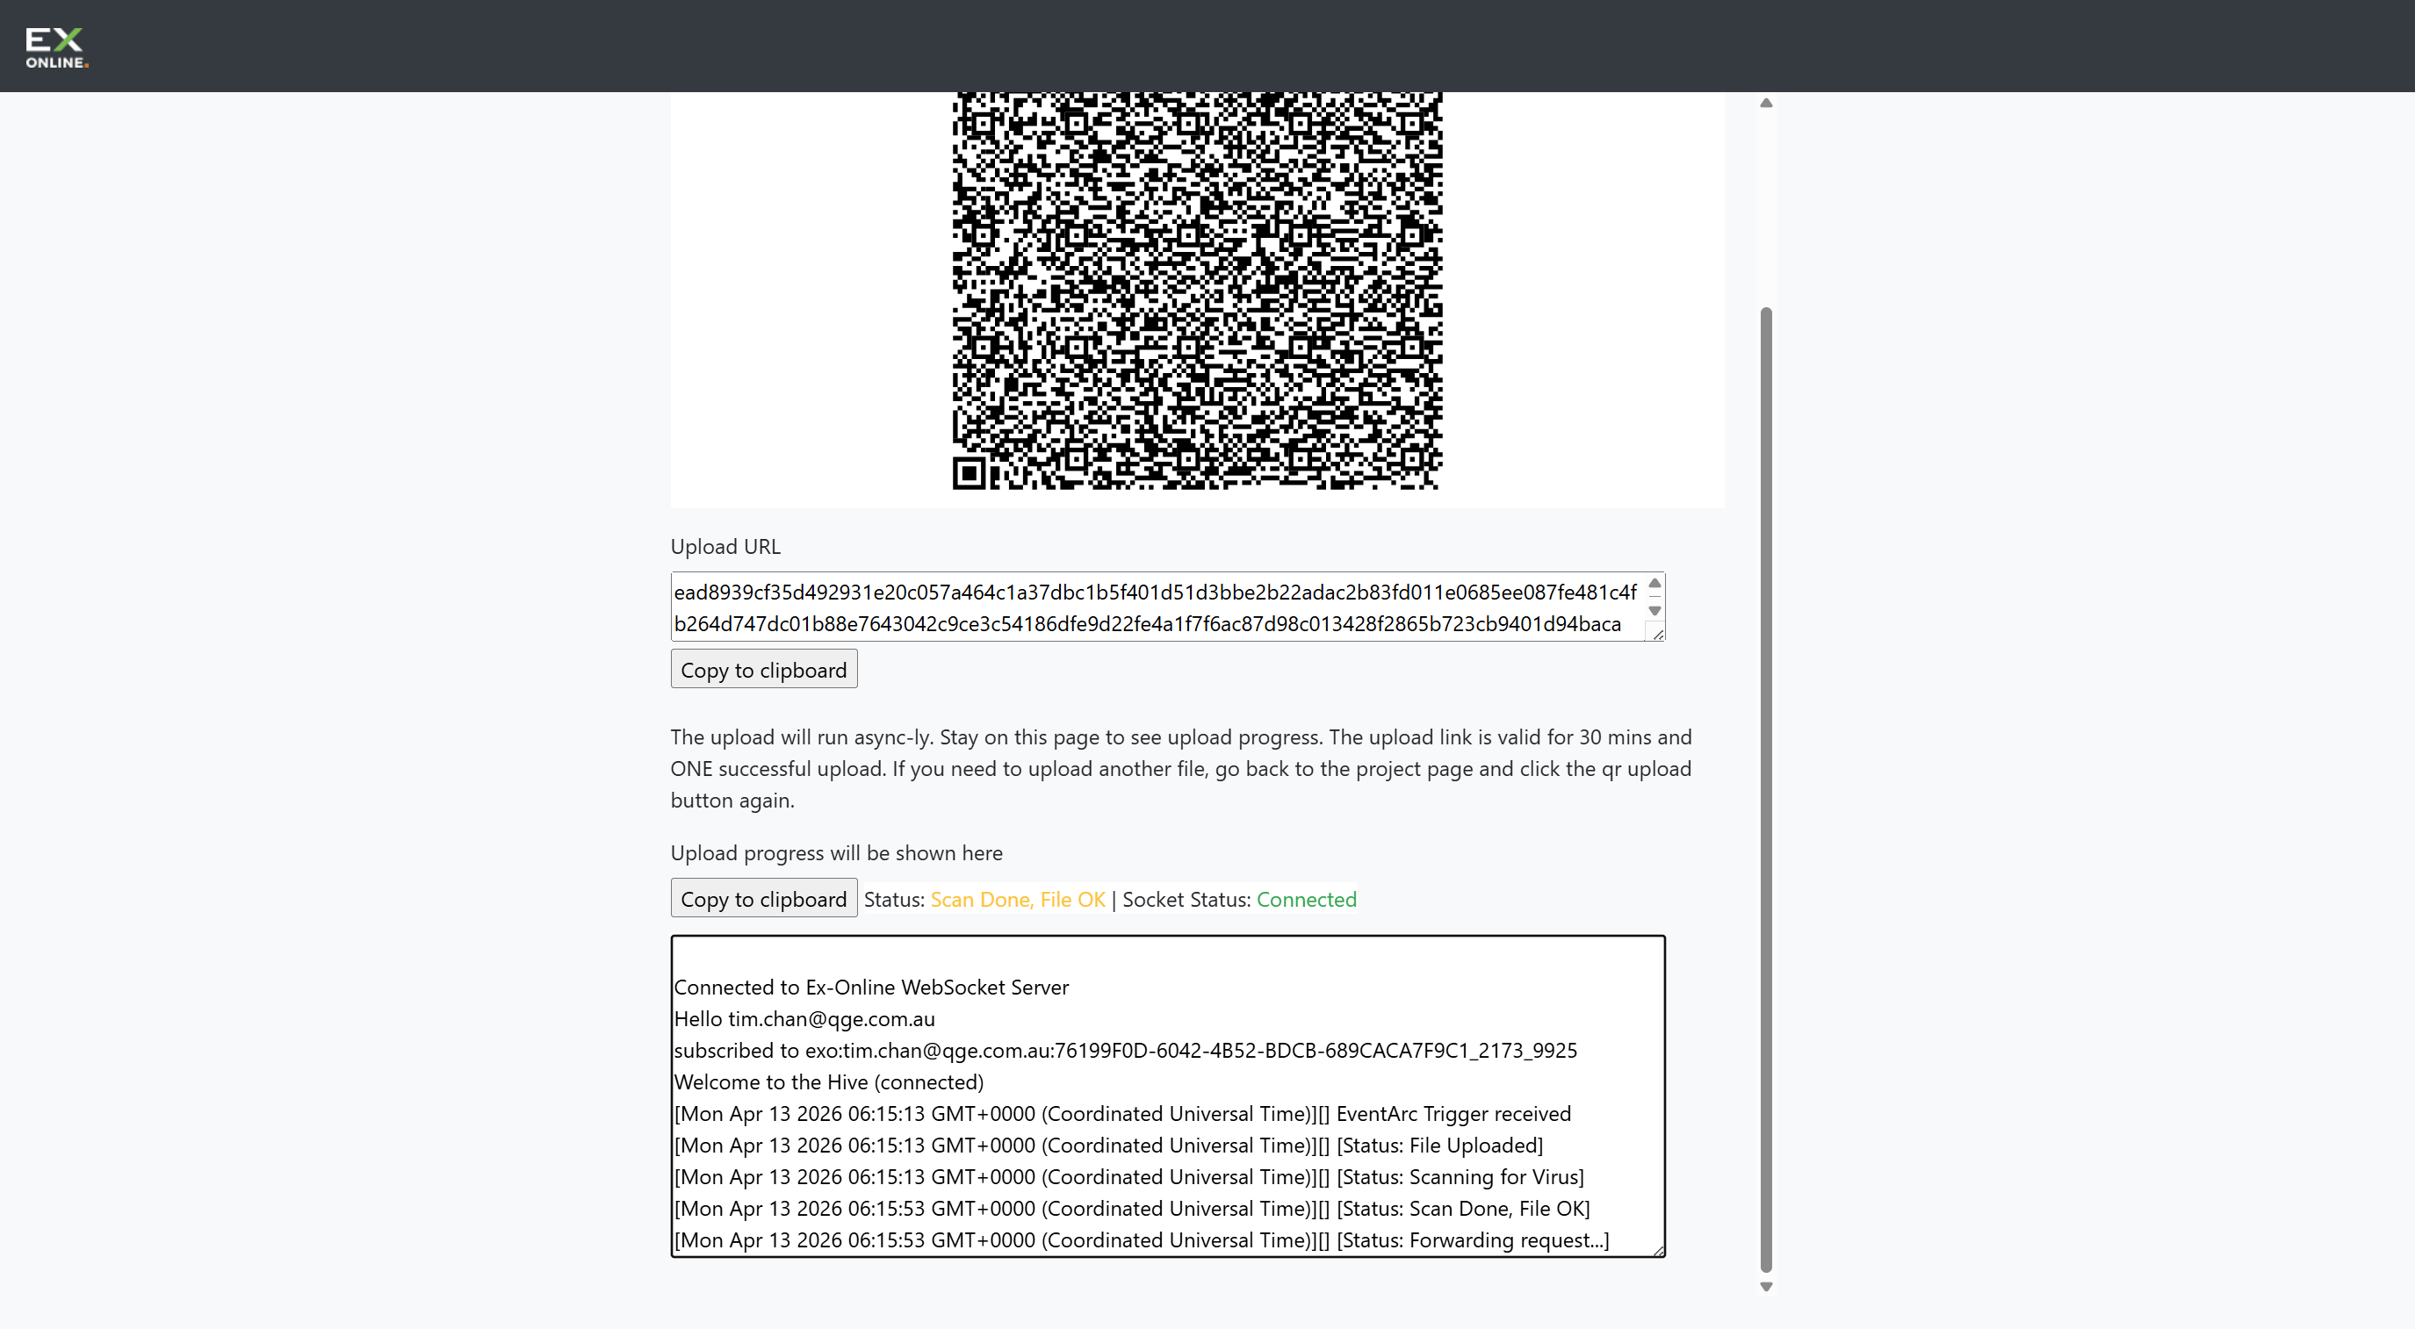Screen dimensions: 2415x1329
Task: Click the "Status: Forwarding request..." log entry
Action: [1142, 1240]
